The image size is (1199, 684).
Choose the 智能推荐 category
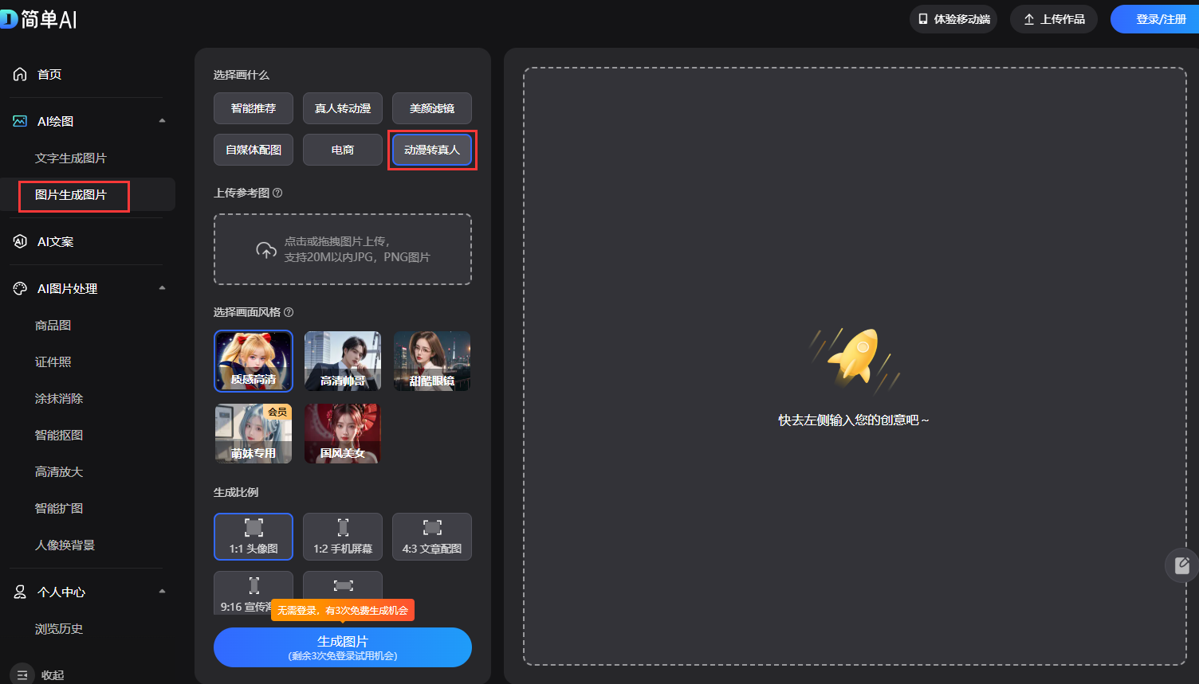tap(254, 108)
